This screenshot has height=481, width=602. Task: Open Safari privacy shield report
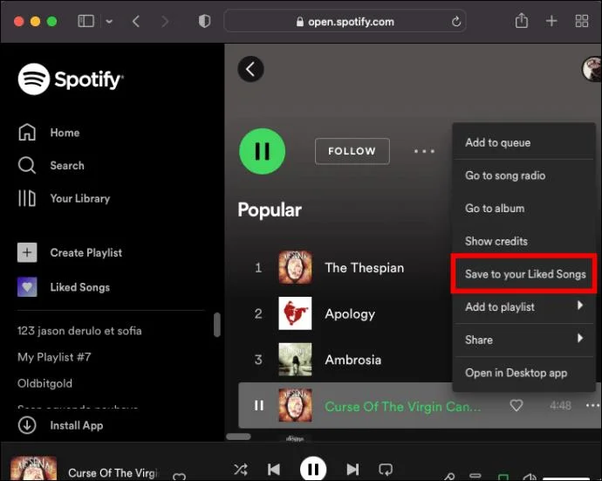pos(204,21)
